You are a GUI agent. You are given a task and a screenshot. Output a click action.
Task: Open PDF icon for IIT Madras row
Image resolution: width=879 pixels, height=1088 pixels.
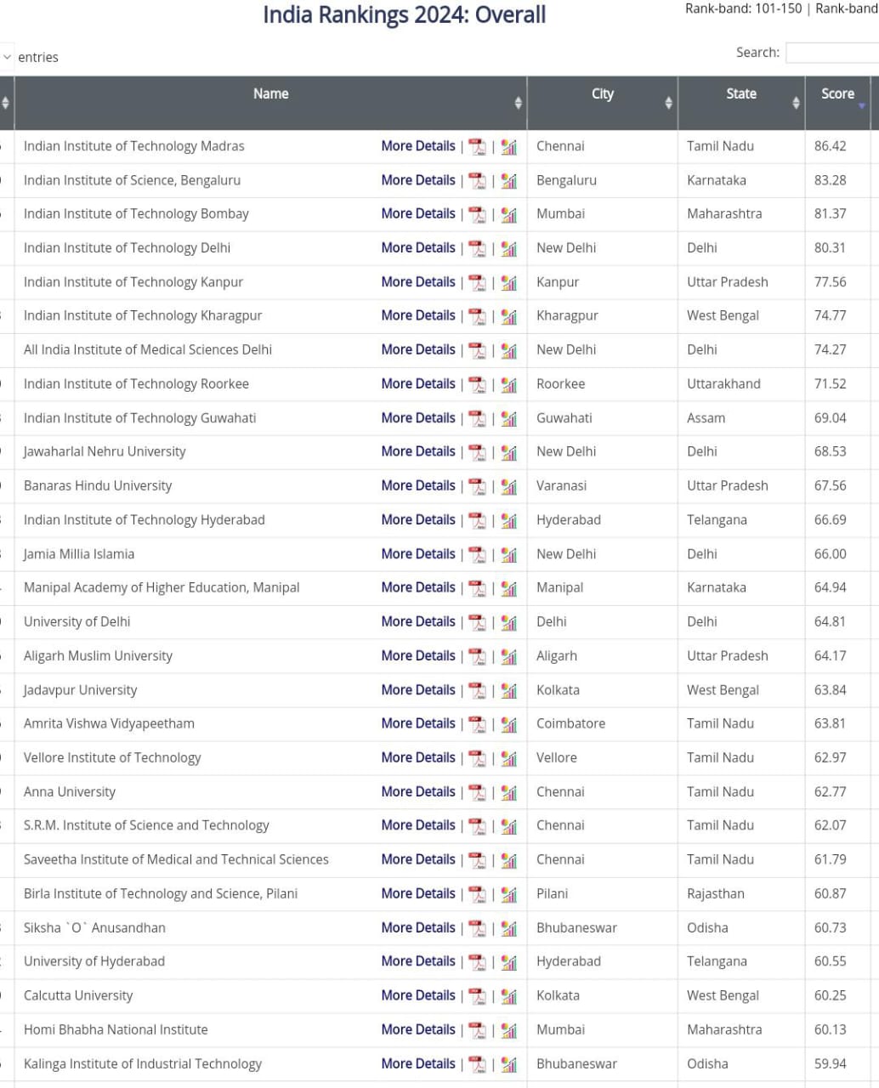[477, 147]
